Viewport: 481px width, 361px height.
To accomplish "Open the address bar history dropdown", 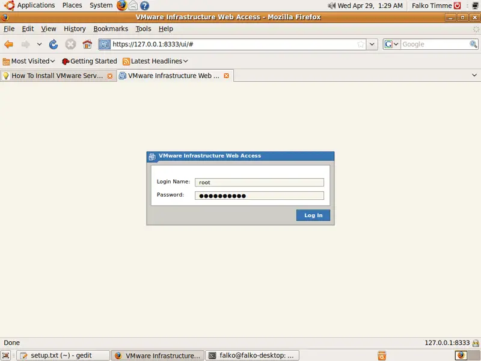I will [x=372, y=45].
